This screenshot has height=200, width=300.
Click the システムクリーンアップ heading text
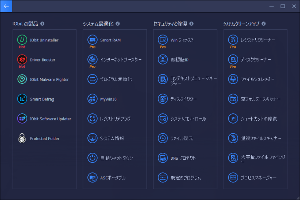pyautogui.click(x=241, y=24)
